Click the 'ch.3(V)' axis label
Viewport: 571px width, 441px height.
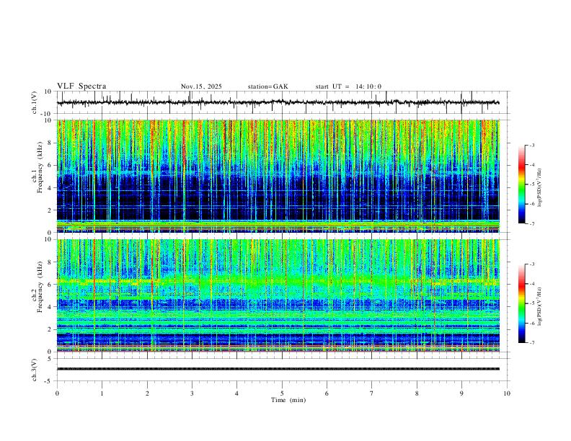[x=35, y=370]
